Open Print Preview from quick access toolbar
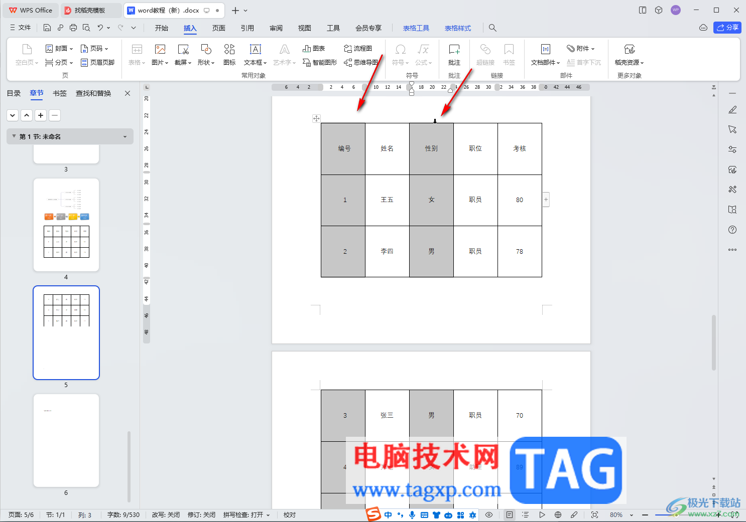Image resolution: width=746 pixels, height=522 pixels. (86, 28)
